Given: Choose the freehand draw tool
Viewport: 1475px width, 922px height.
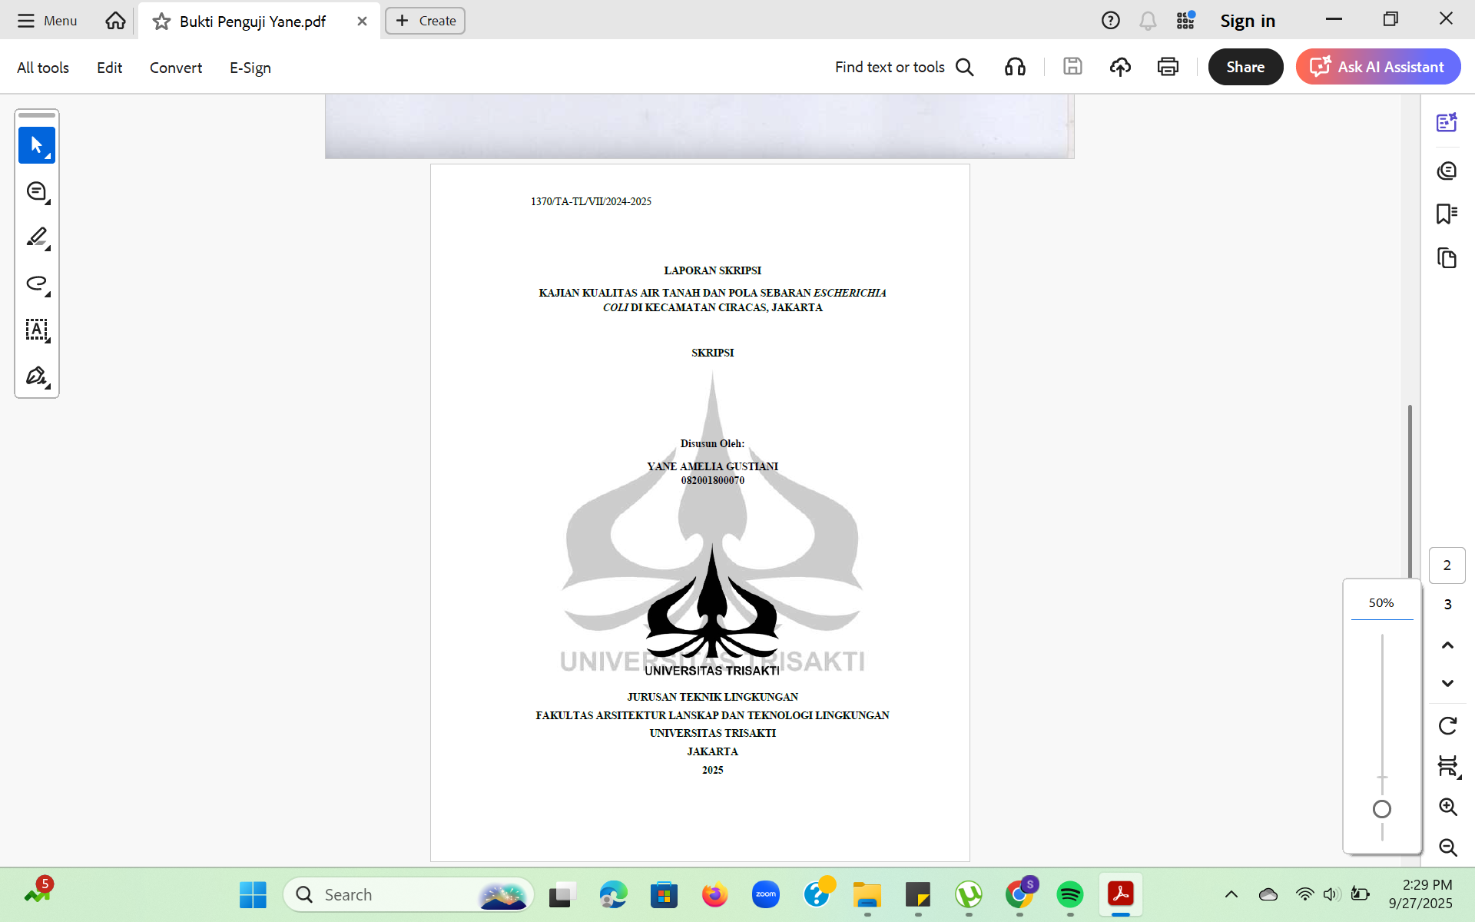Looking at the screenshot, I should coord(36,284).
